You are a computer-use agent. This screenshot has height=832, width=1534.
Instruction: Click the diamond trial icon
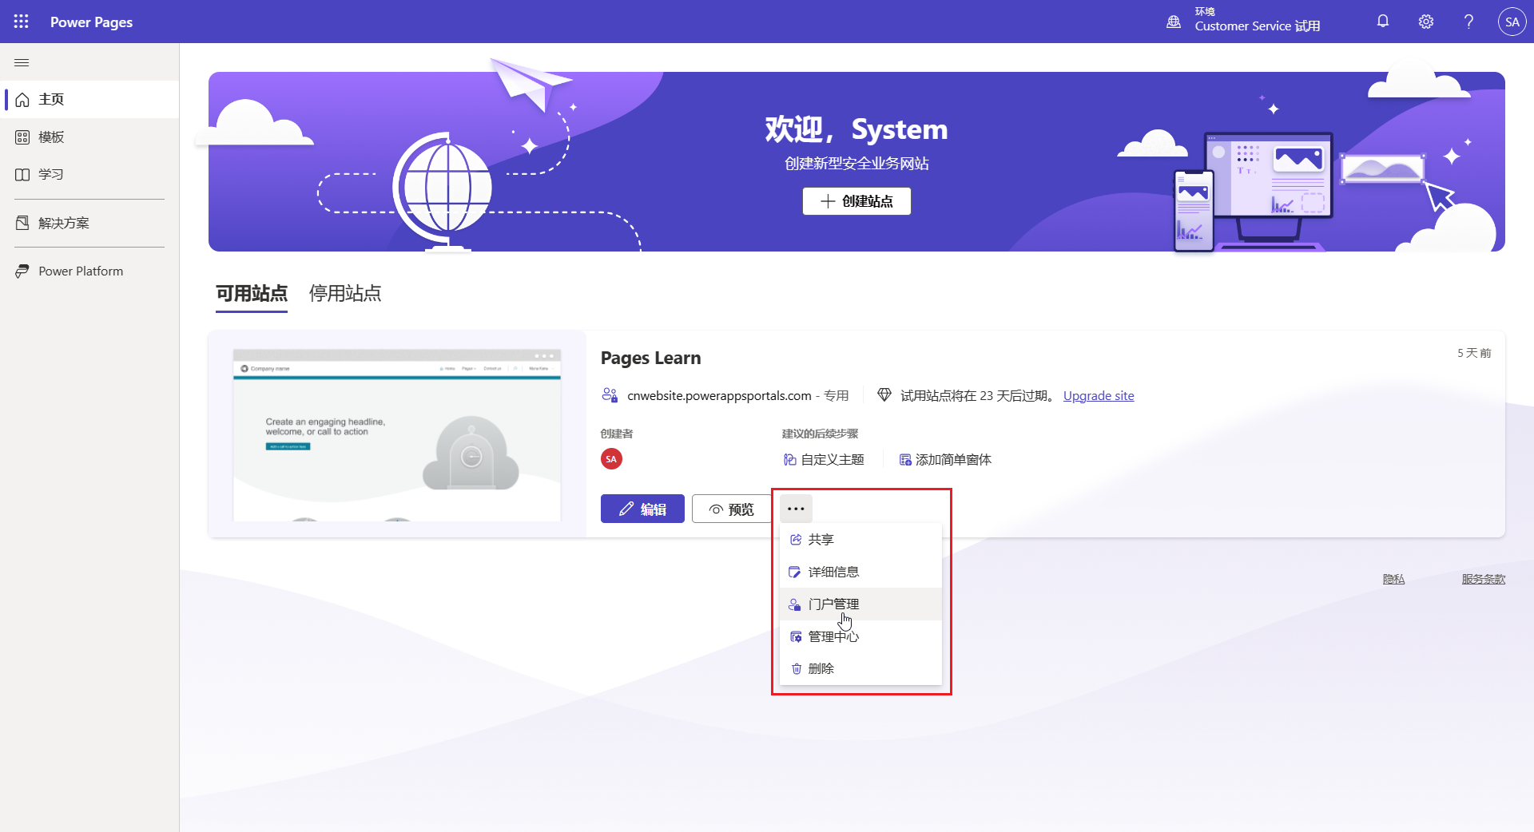[884, 394]
